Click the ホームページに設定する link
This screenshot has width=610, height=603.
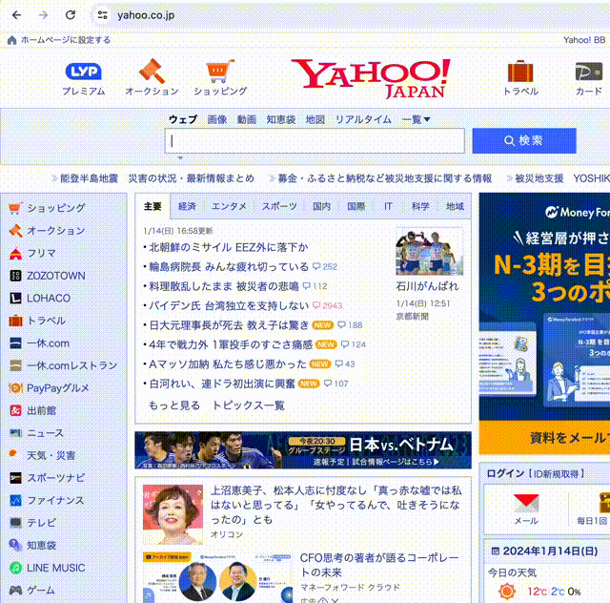[66, 40]
